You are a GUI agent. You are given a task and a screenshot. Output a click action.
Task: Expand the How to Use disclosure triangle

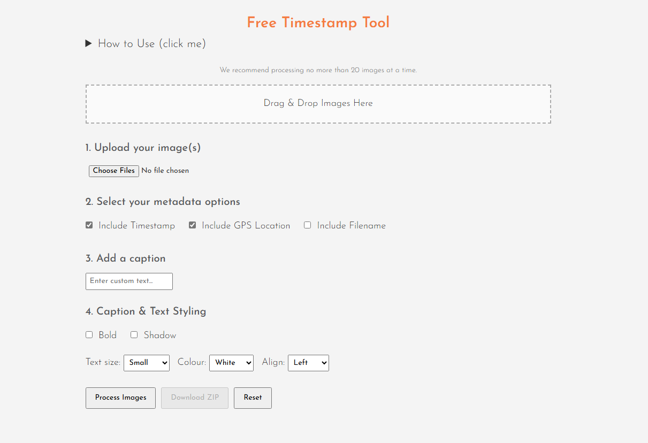tap(89, 44)
